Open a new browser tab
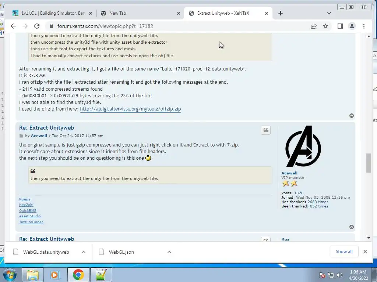Viewport: 377px width, 282px height. [280, 13]
